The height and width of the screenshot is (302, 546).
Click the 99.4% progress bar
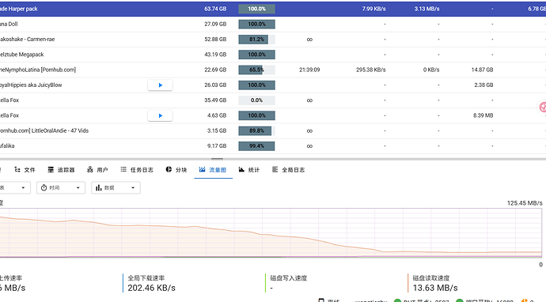tap(256, 146)
